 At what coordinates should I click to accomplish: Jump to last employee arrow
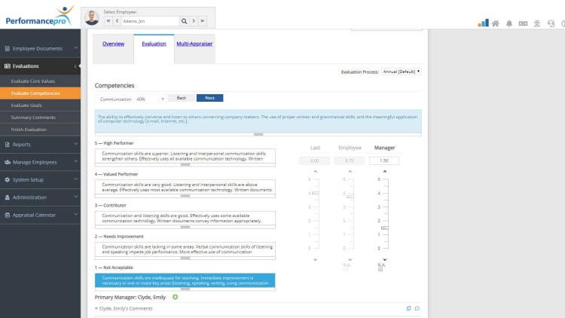(x=203, y=21)
